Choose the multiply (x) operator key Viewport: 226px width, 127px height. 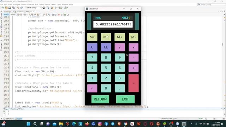tap(133, 47)
